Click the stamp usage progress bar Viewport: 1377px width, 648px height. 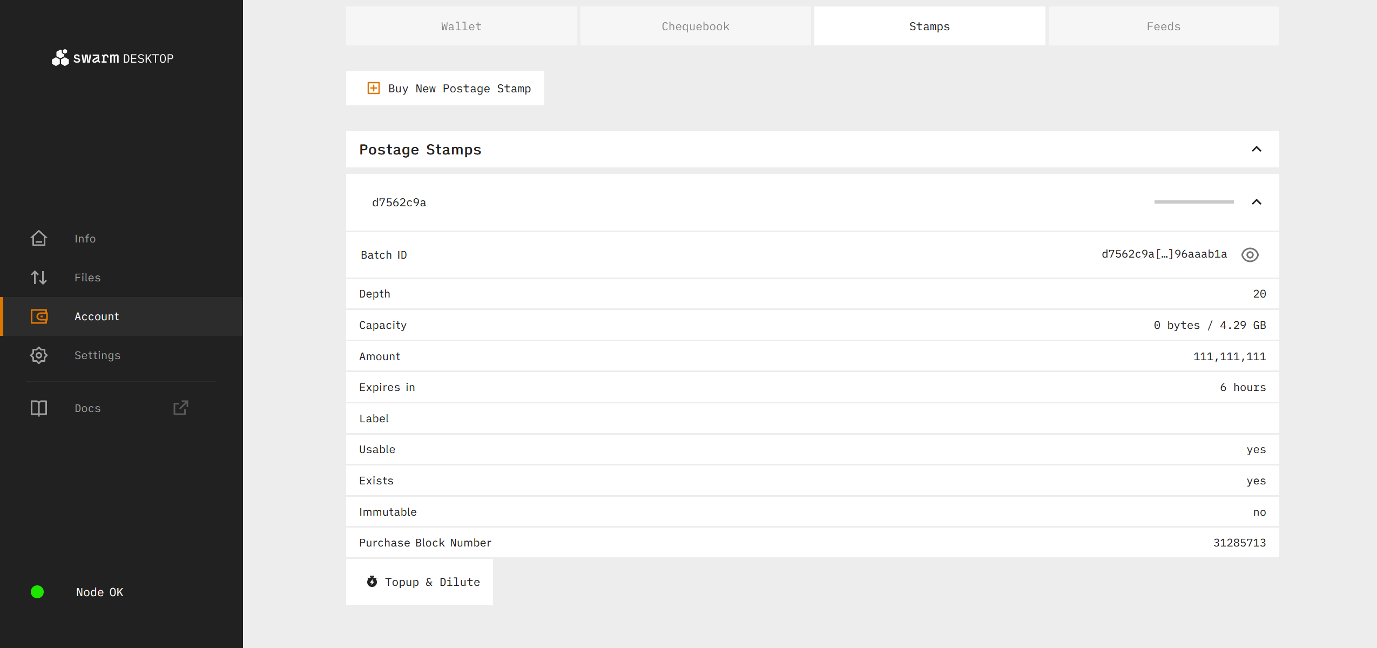[1193, 202]
